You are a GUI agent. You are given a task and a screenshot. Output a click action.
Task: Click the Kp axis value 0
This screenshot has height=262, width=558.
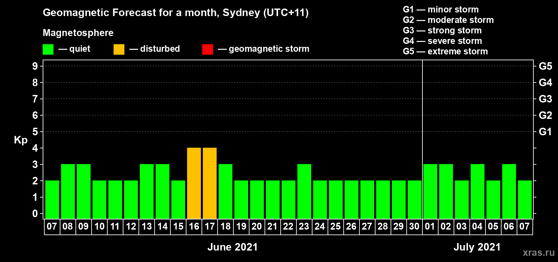(x=35, y=214)
